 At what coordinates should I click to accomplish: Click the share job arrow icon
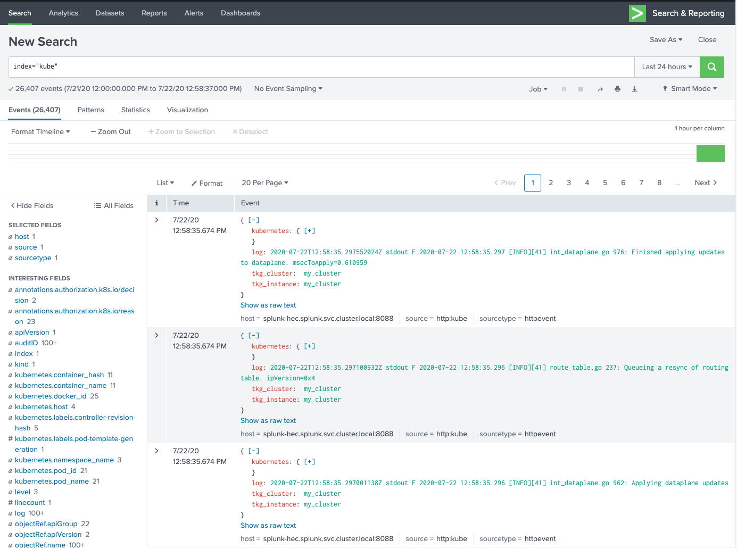point(600,89)
